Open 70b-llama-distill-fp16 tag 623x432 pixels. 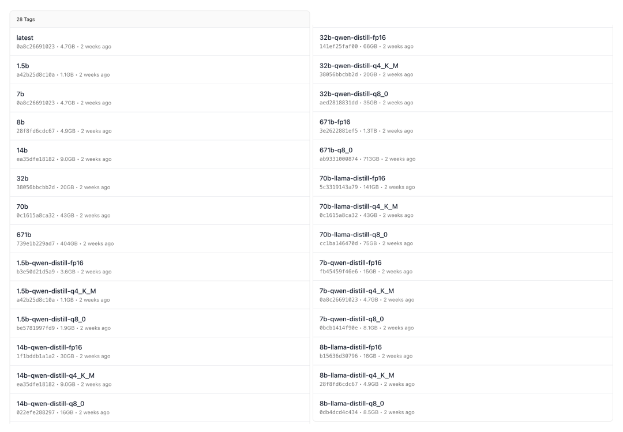tap(352, 178)
